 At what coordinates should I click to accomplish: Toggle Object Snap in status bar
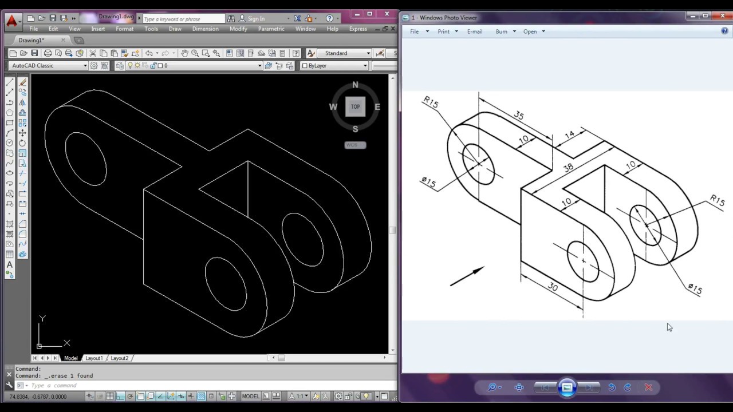pos(141,396)
